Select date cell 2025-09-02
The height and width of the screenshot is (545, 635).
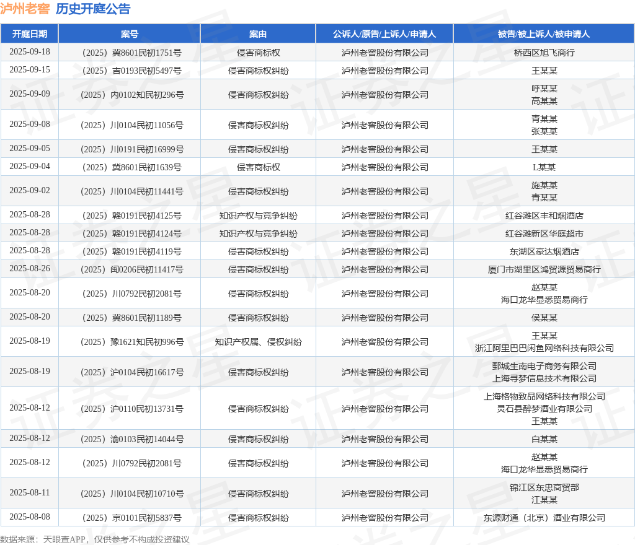(x=30, y=190)
